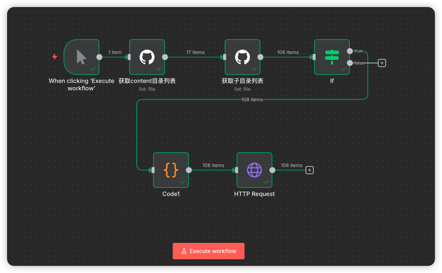Image resolution: width=442 pixels, height=273 pixels.
Task: Click output handle of trigger node
Action: click(99, 57)
